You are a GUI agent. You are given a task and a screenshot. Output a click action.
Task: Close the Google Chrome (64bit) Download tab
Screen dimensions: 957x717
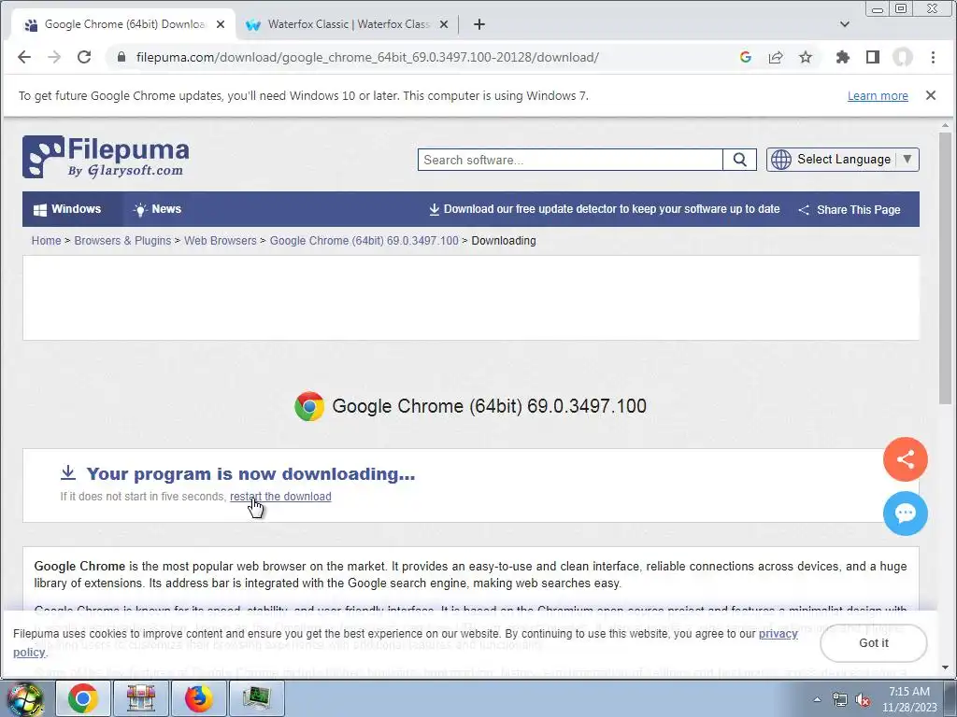(221, 24)
